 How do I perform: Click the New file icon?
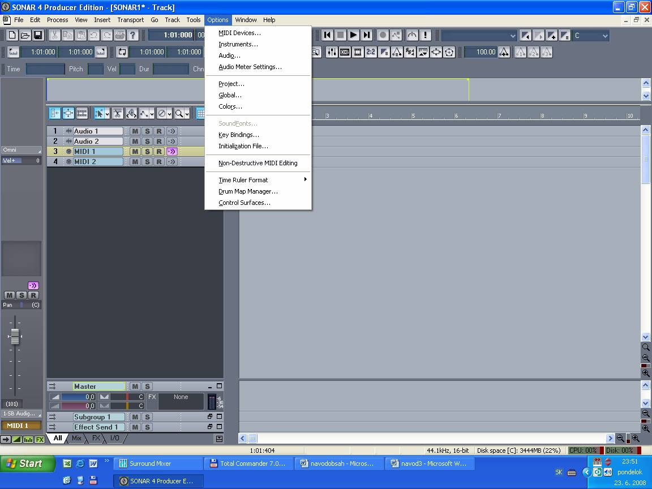click(12, 35)
